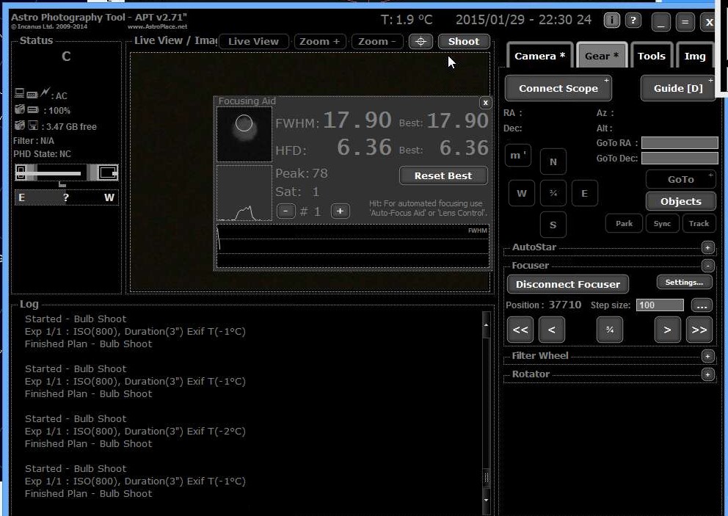Click the slew rate fraction button between W and E

pos(553,193)
